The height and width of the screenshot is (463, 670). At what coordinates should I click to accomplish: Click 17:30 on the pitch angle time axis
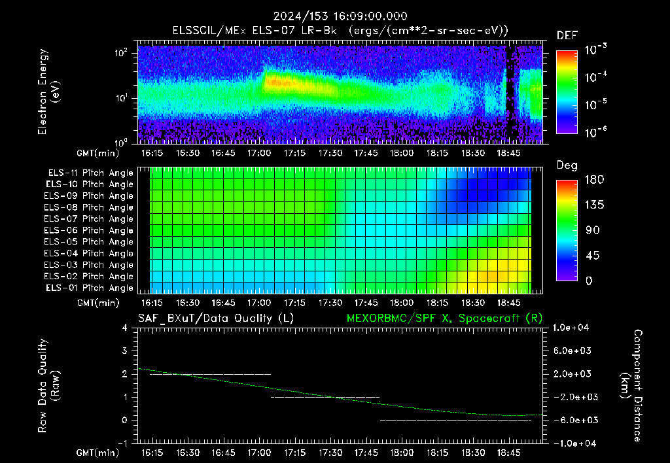click(330, 303)
